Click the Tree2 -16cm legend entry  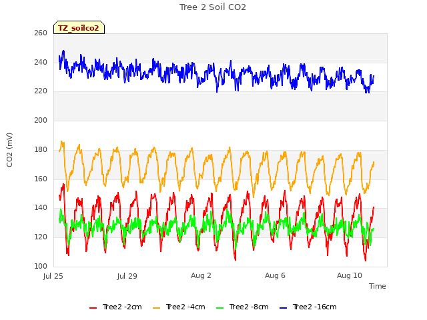coord(308,307)
